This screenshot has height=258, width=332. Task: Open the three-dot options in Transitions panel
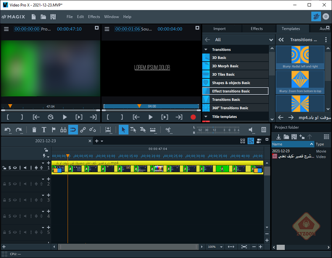[x=326, y=40]
